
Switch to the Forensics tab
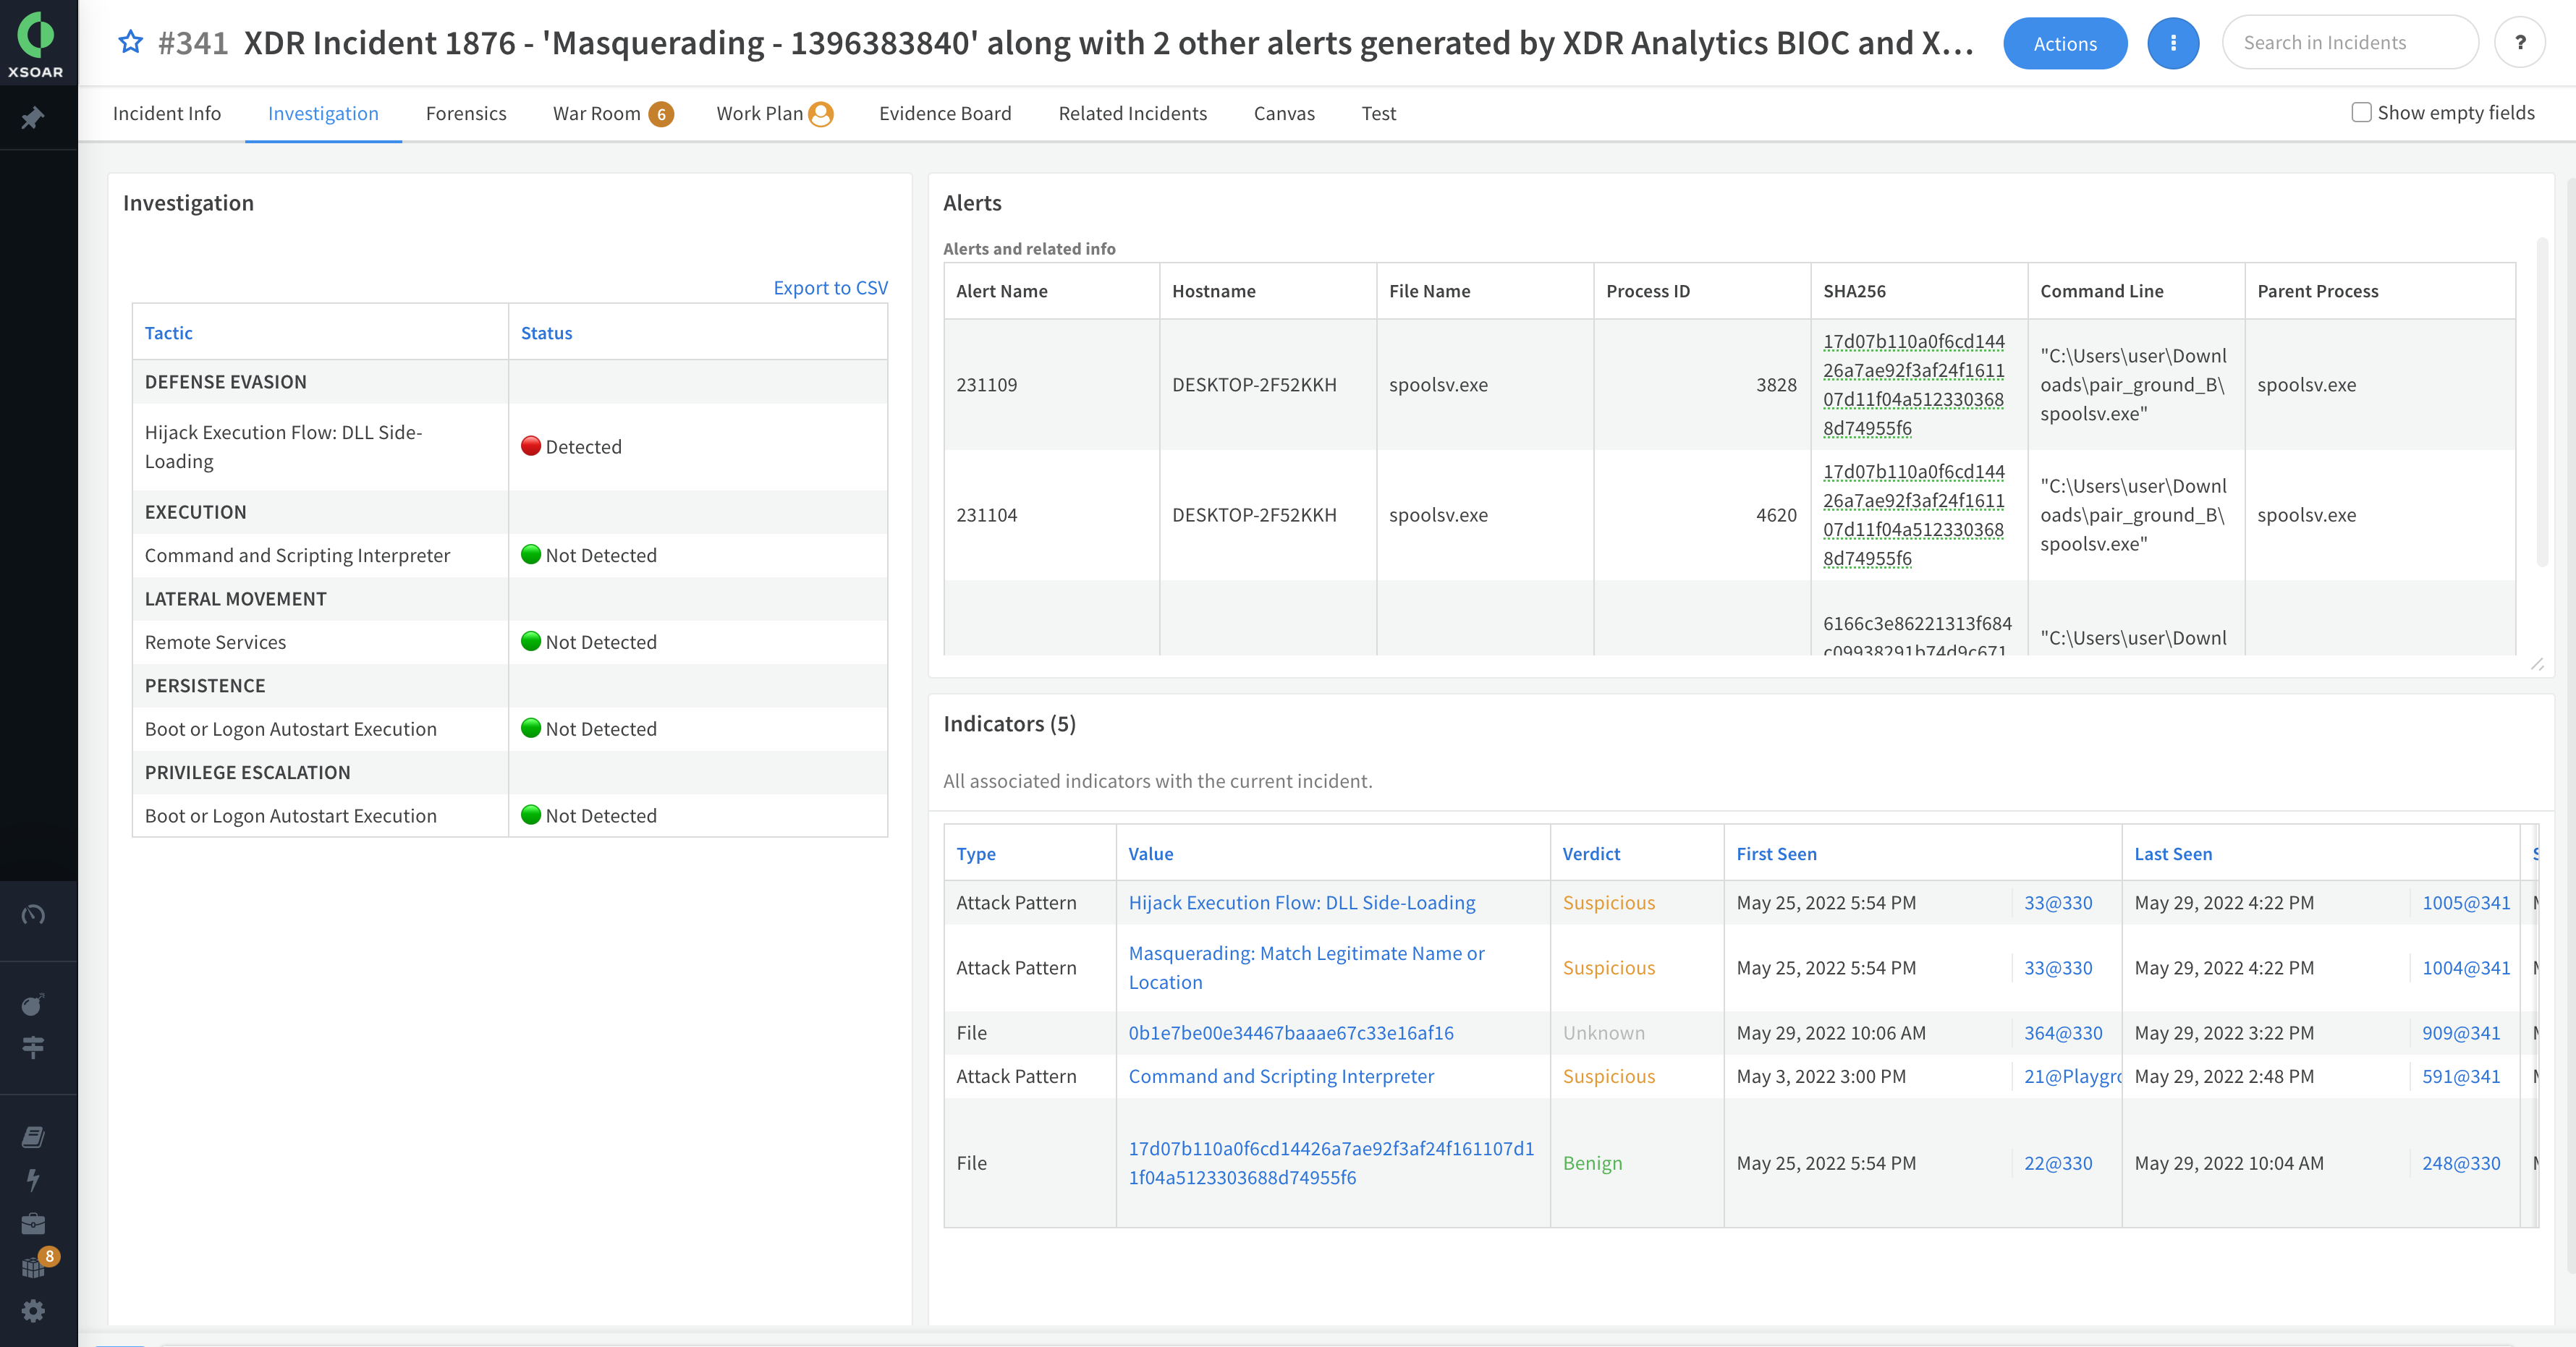[x=466, y=114]
